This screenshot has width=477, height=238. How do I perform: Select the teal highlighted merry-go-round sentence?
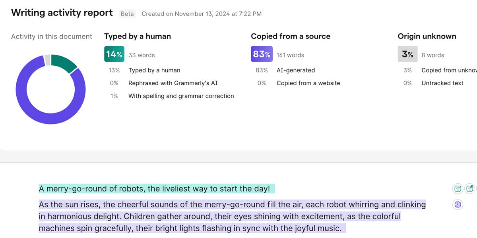[154, 188]
